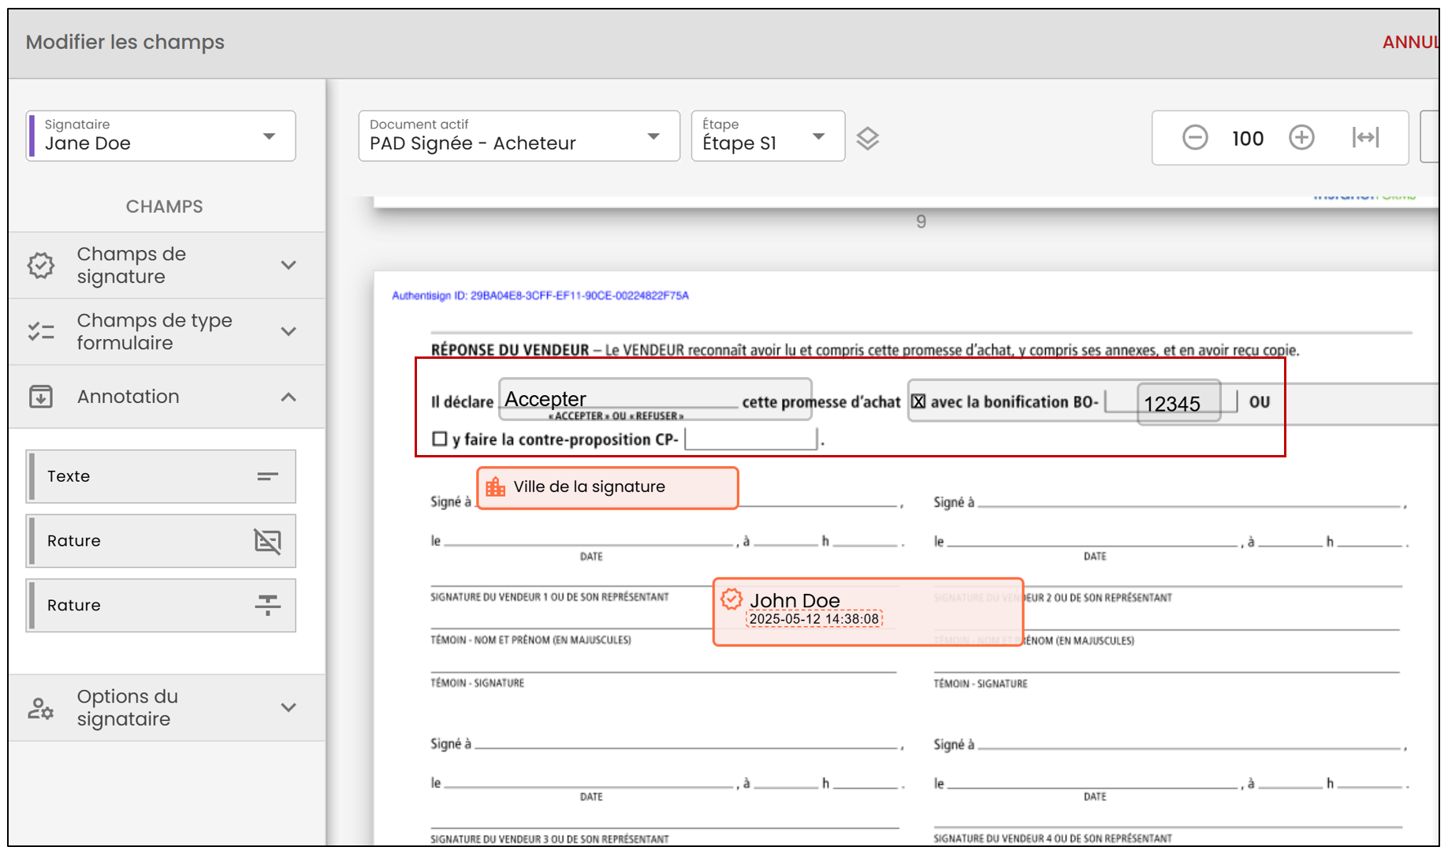Select the Rature crossed-out box annotation
The height and width of the screenshot is (847, 1448).
(x=161, y=541)
